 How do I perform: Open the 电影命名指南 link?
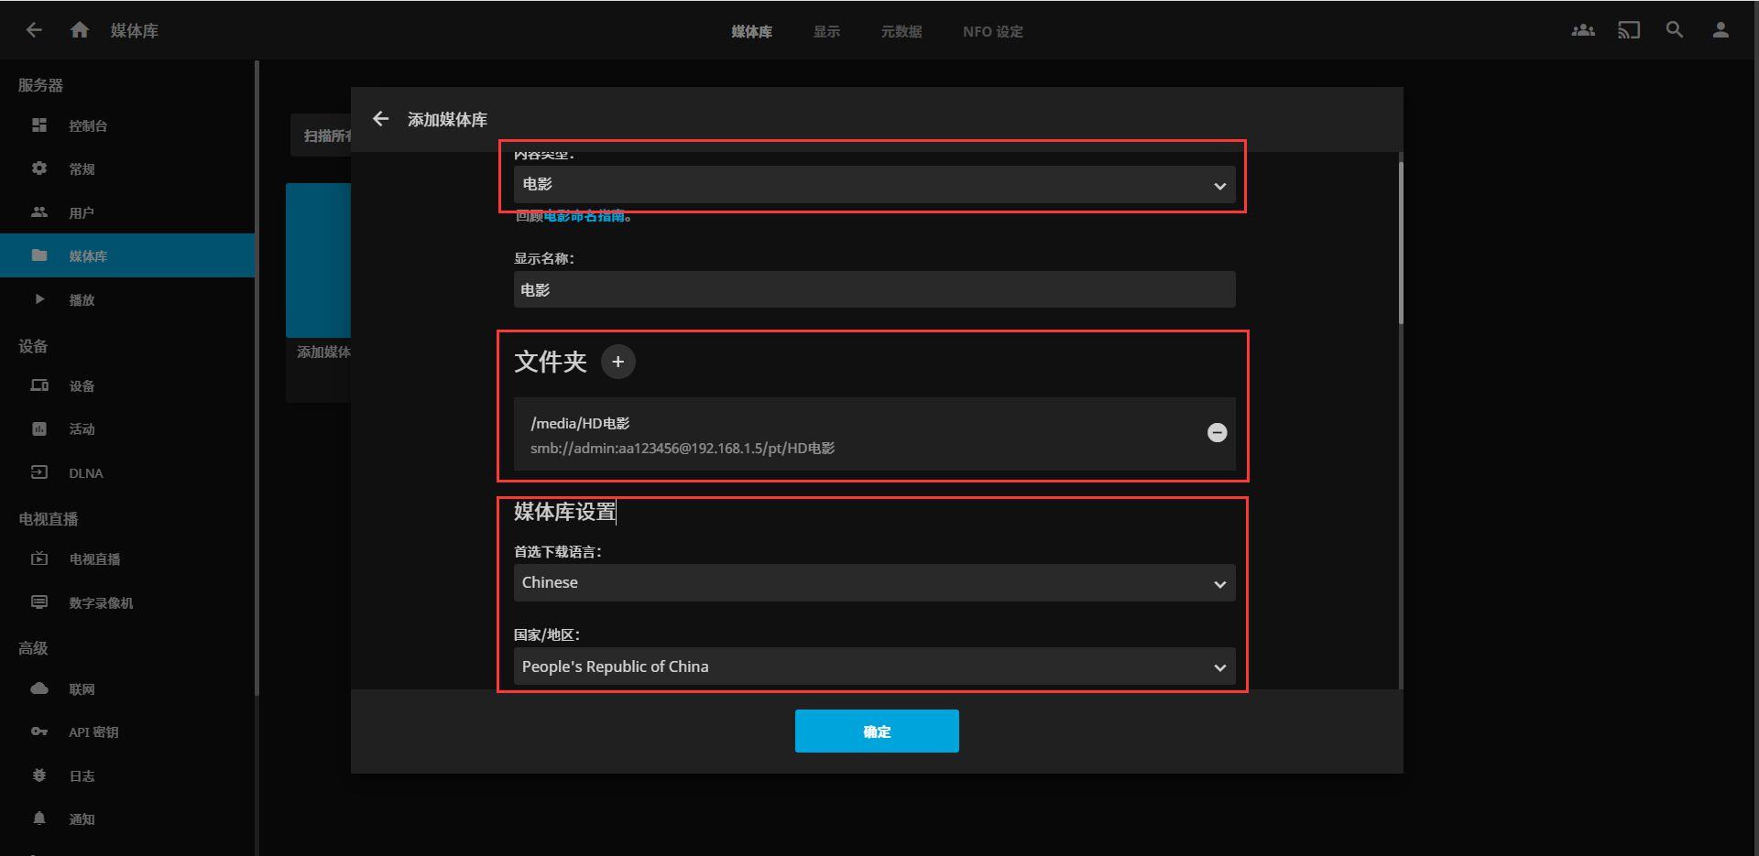click(584, 216)
